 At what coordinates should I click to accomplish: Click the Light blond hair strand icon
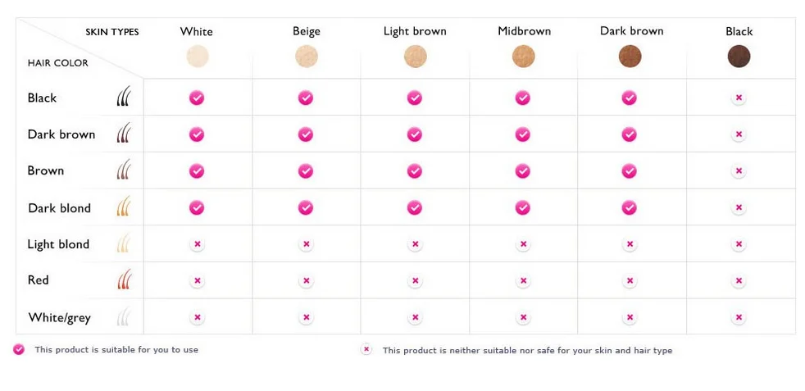click(124, 243)
